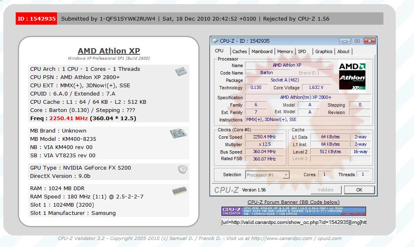Screen dimensions: 414x247
Task: Click the OK button
Action: [359, 190]
